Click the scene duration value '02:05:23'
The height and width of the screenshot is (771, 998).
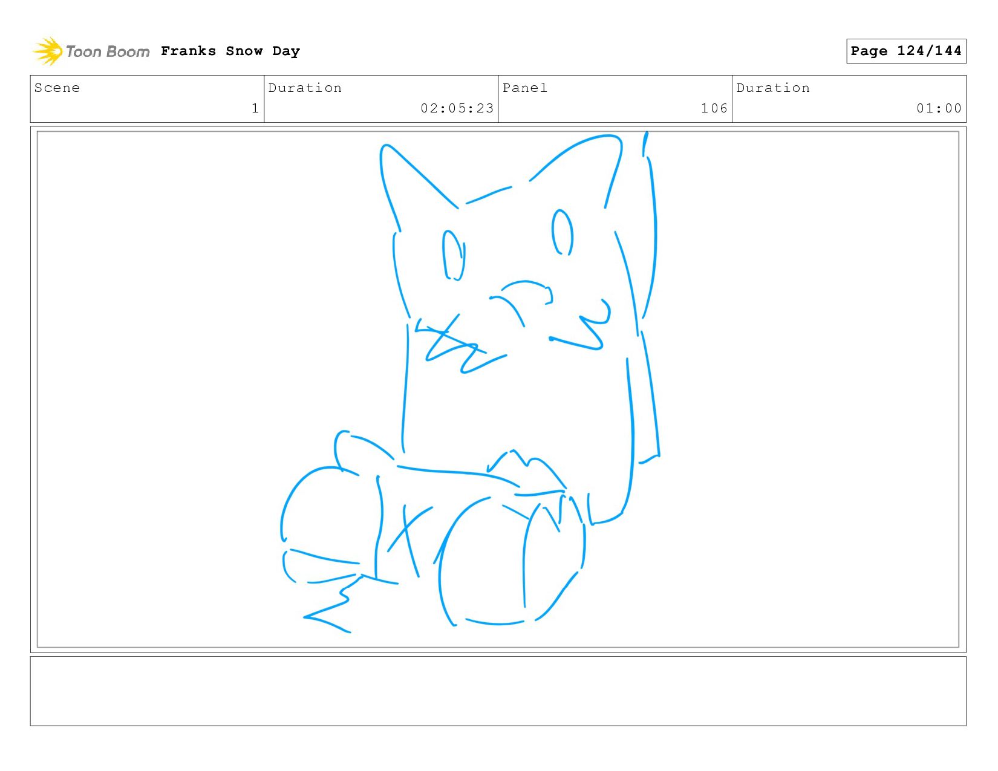pyautogui.click(x=457, y=108)
